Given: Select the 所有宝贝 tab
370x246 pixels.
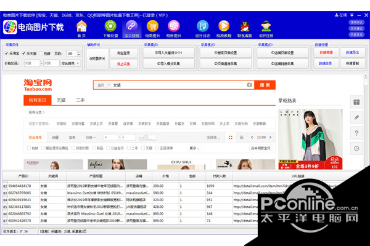Looking at the screenshot, I should coord(38,100).
